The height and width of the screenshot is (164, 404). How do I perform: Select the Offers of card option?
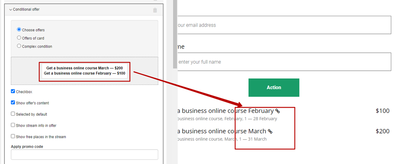(x=19, y=38)
